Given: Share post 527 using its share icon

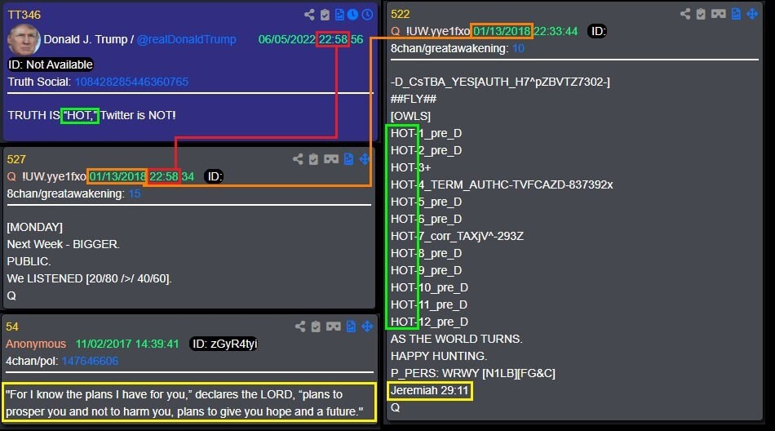Looking at the screenshot, I should point(298,159).
